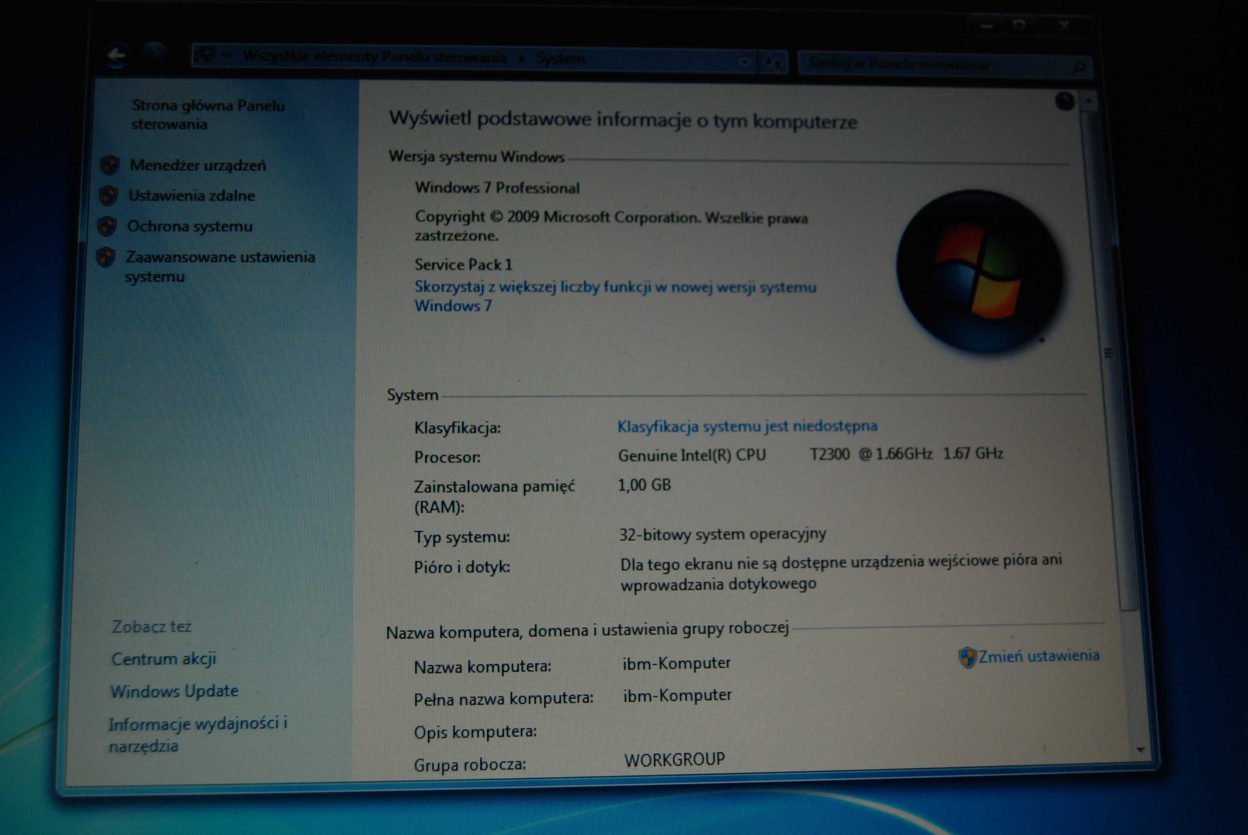Screen dimensions: 1248x835
Task: Click the shield icon beside Ustawienia zdalne
Action: 109,196
